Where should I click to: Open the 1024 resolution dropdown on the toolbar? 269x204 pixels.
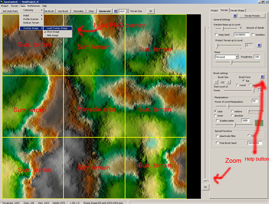tap(126, 11)
